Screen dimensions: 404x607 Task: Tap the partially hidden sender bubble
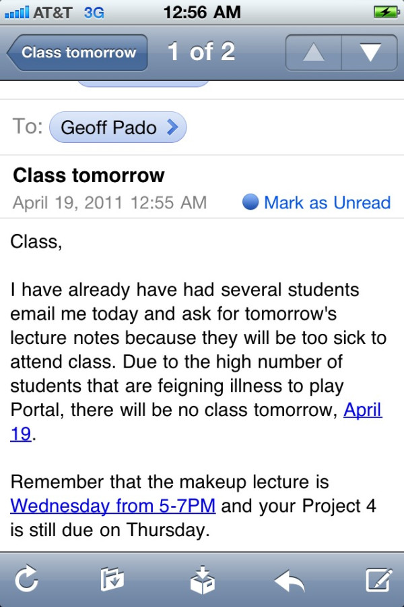tap(141, 84)
